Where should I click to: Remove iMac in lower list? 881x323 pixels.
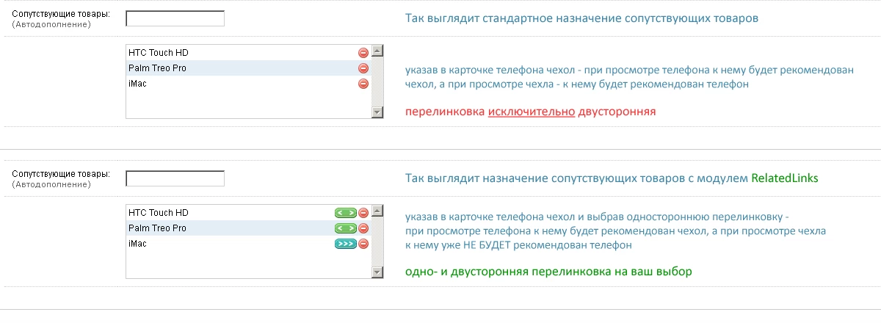click(363, 244)
